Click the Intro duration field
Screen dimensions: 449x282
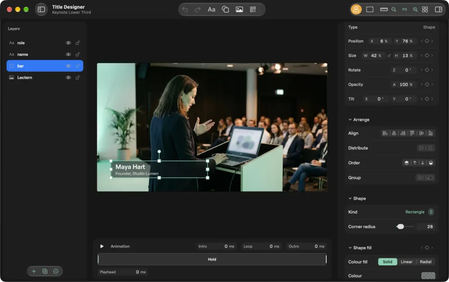tap(216, 246)
